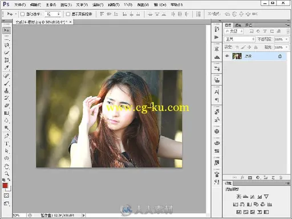The height and width of the screenshot is (219, 292).
Task: Select the Eraser tool
Action: click(6, 106)
